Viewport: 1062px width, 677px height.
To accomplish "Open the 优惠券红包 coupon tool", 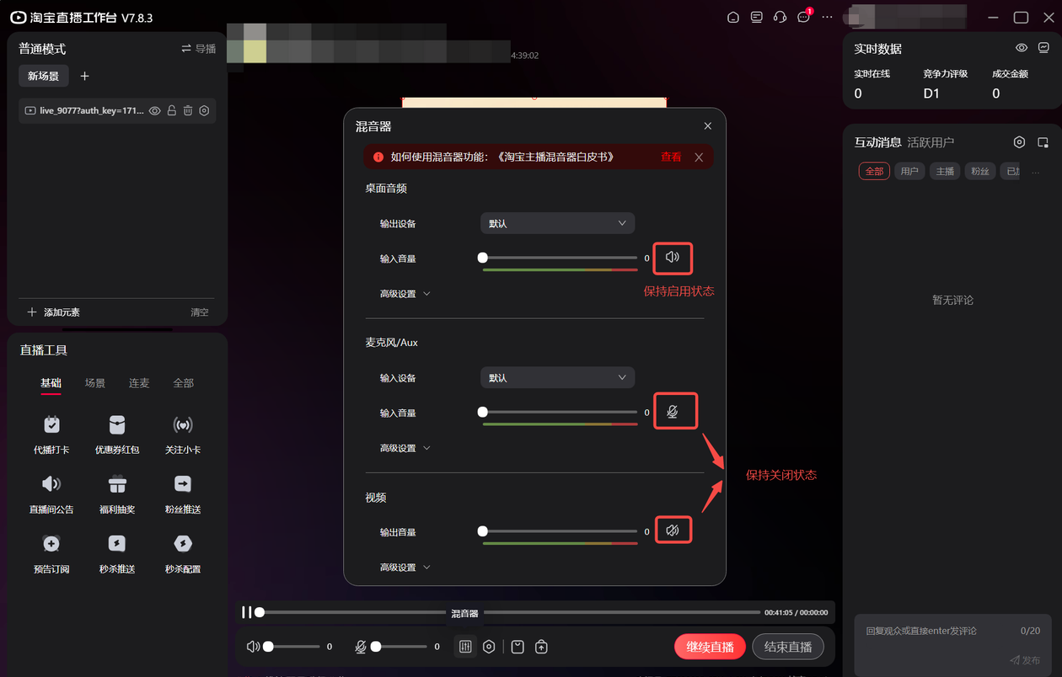I will point(117,425).
